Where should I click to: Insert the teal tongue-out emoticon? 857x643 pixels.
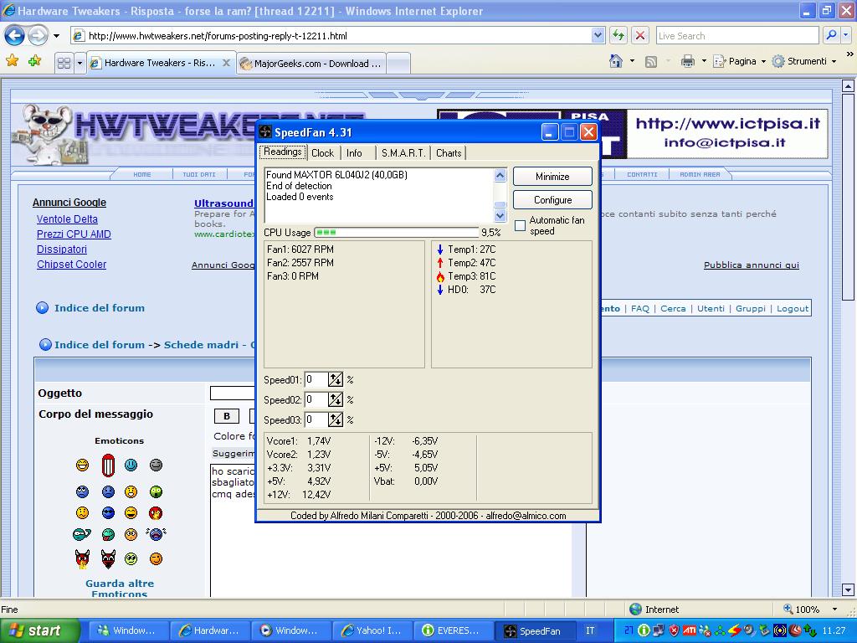(108, 534)
